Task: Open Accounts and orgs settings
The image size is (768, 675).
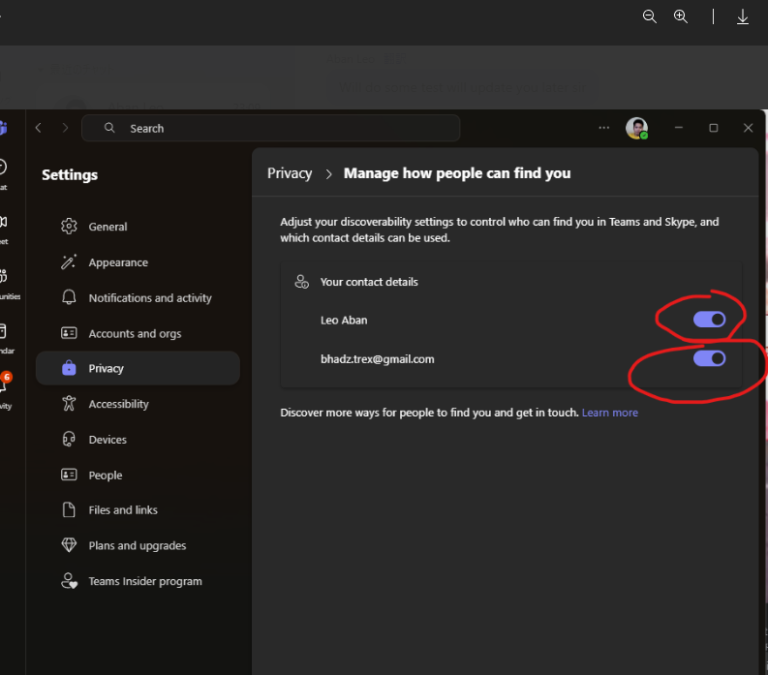Action: (138, 333)
